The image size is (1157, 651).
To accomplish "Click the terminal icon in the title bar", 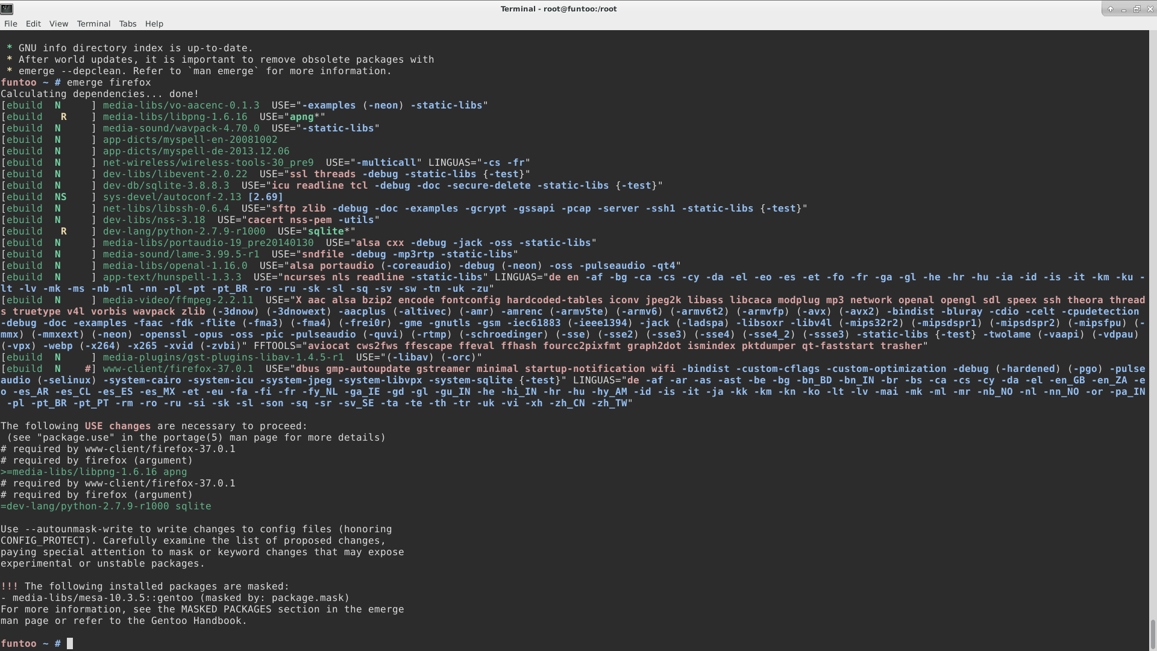I will pyautogui.click(x=7, y=8).
